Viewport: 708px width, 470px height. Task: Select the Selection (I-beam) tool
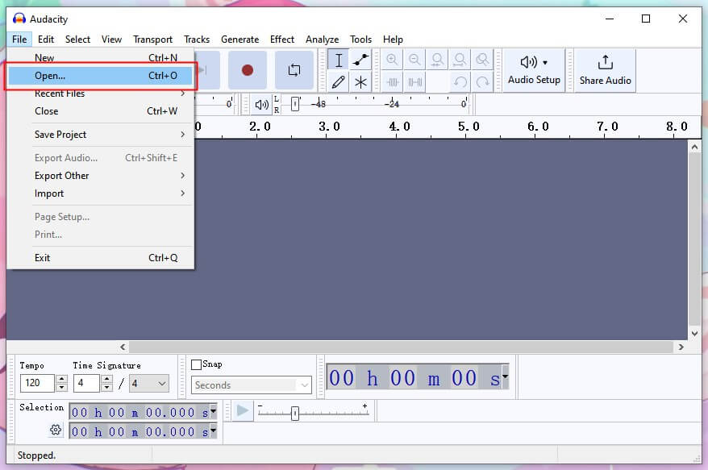pos(338,60)
